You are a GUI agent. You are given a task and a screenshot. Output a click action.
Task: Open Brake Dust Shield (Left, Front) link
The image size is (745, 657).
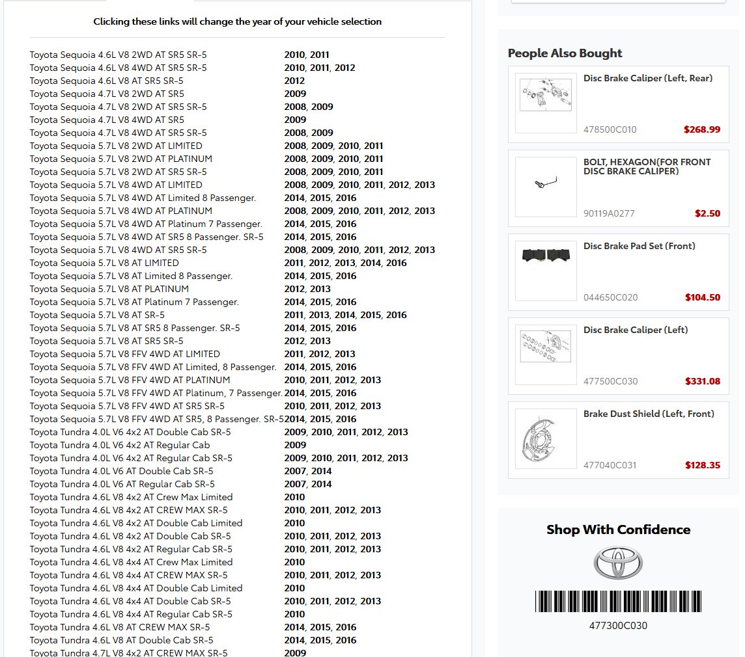click(649, 414)
